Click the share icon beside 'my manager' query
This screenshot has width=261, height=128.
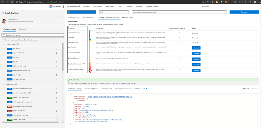[x=57, y=75]
